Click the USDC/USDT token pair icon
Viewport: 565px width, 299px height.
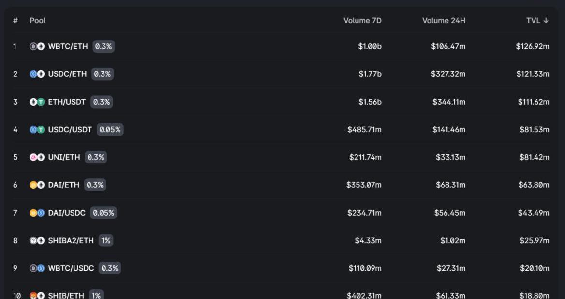pos(37,129)
